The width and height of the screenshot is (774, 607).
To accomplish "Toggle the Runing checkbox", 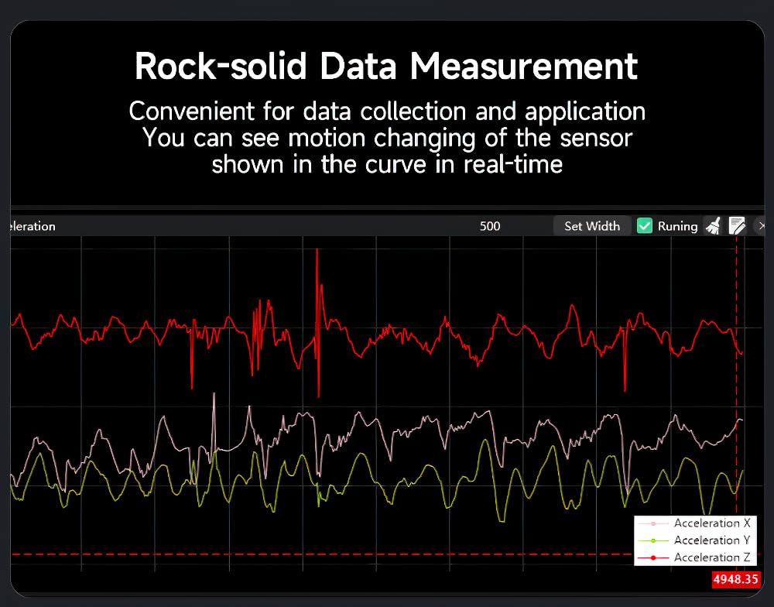I will point(645,226).
